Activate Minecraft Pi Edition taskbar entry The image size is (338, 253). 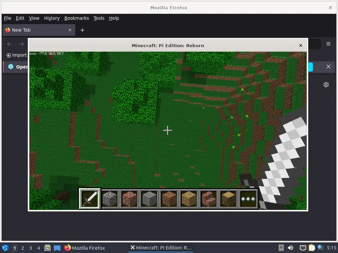(x=161, y=248)
